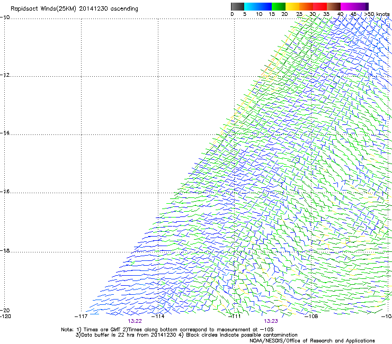Viewport: 392px width, 344px height.
Task: Click the NOAA/NESDIS Office of Research credit
Action: 312,341
